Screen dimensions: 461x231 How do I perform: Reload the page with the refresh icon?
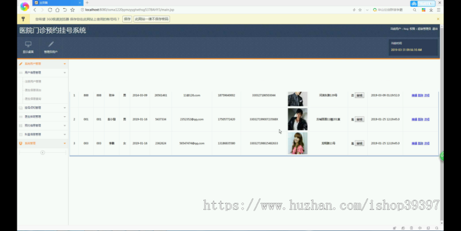50,10
